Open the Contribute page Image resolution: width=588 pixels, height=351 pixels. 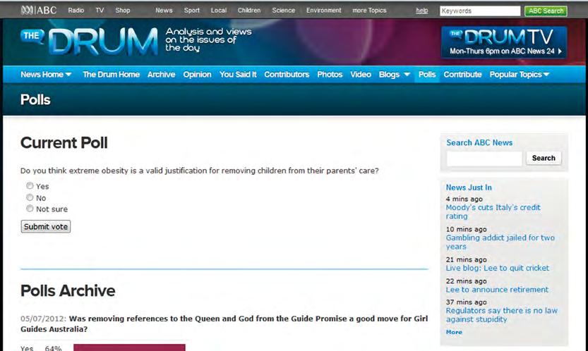tap(462, 75)
